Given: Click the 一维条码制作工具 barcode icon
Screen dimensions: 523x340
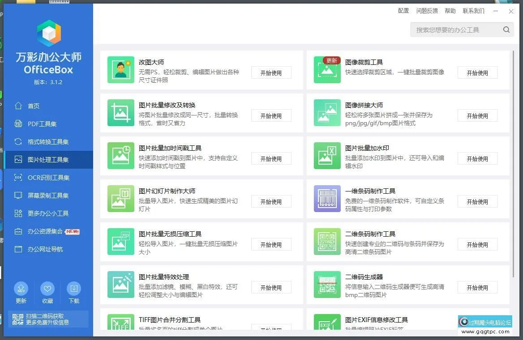Looking at the screenshot, I should [327, 199].
